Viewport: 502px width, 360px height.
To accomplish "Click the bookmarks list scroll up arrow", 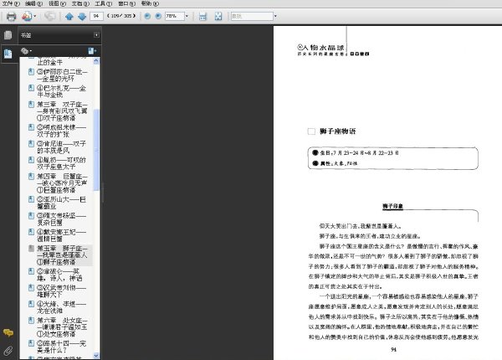I will [96, 61].
